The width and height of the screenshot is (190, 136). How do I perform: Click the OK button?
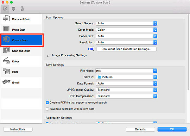click(172, 129)
